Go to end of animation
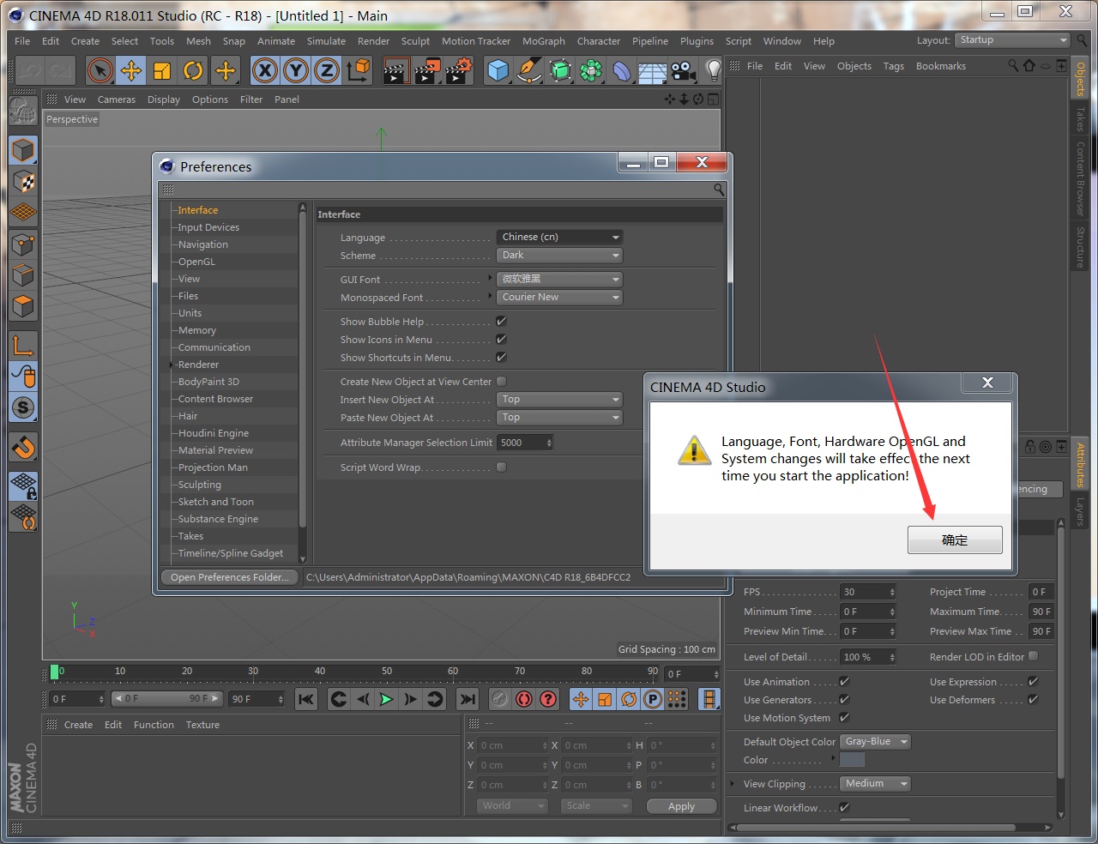 [467, 699]
